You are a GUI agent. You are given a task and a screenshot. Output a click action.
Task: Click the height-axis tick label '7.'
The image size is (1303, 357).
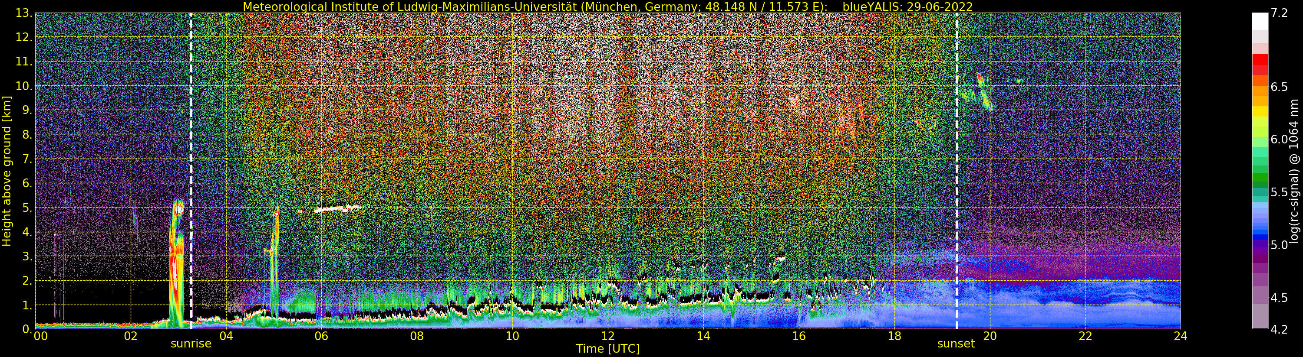pos(26,159)
